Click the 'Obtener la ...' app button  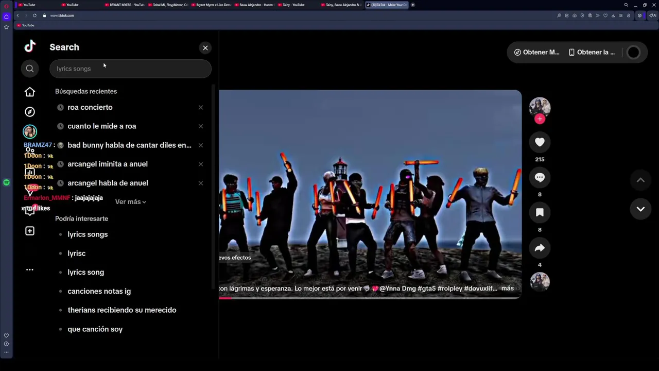pos(592,52)
